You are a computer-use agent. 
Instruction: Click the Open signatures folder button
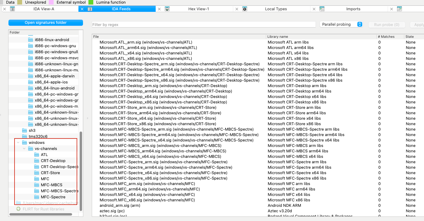pos(46,23)
